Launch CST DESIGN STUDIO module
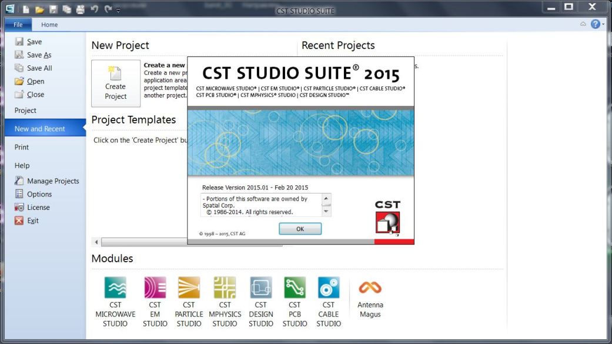Image resolution: width=612 pixels, height=344 pixels. (260, 302)
